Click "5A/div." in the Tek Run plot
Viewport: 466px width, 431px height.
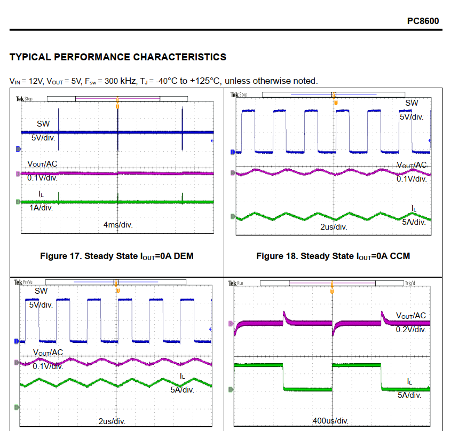tap(409, 395)
